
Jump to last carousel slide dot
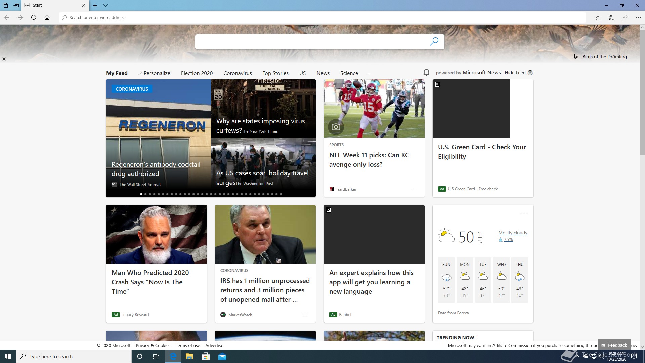point(281,194)
